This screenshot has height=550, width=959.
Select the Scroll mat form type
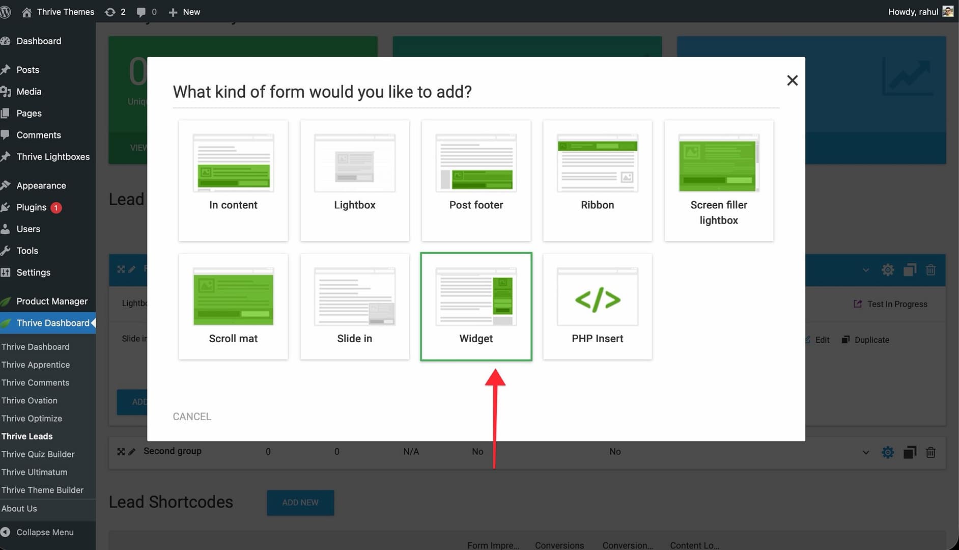[233, 307]
